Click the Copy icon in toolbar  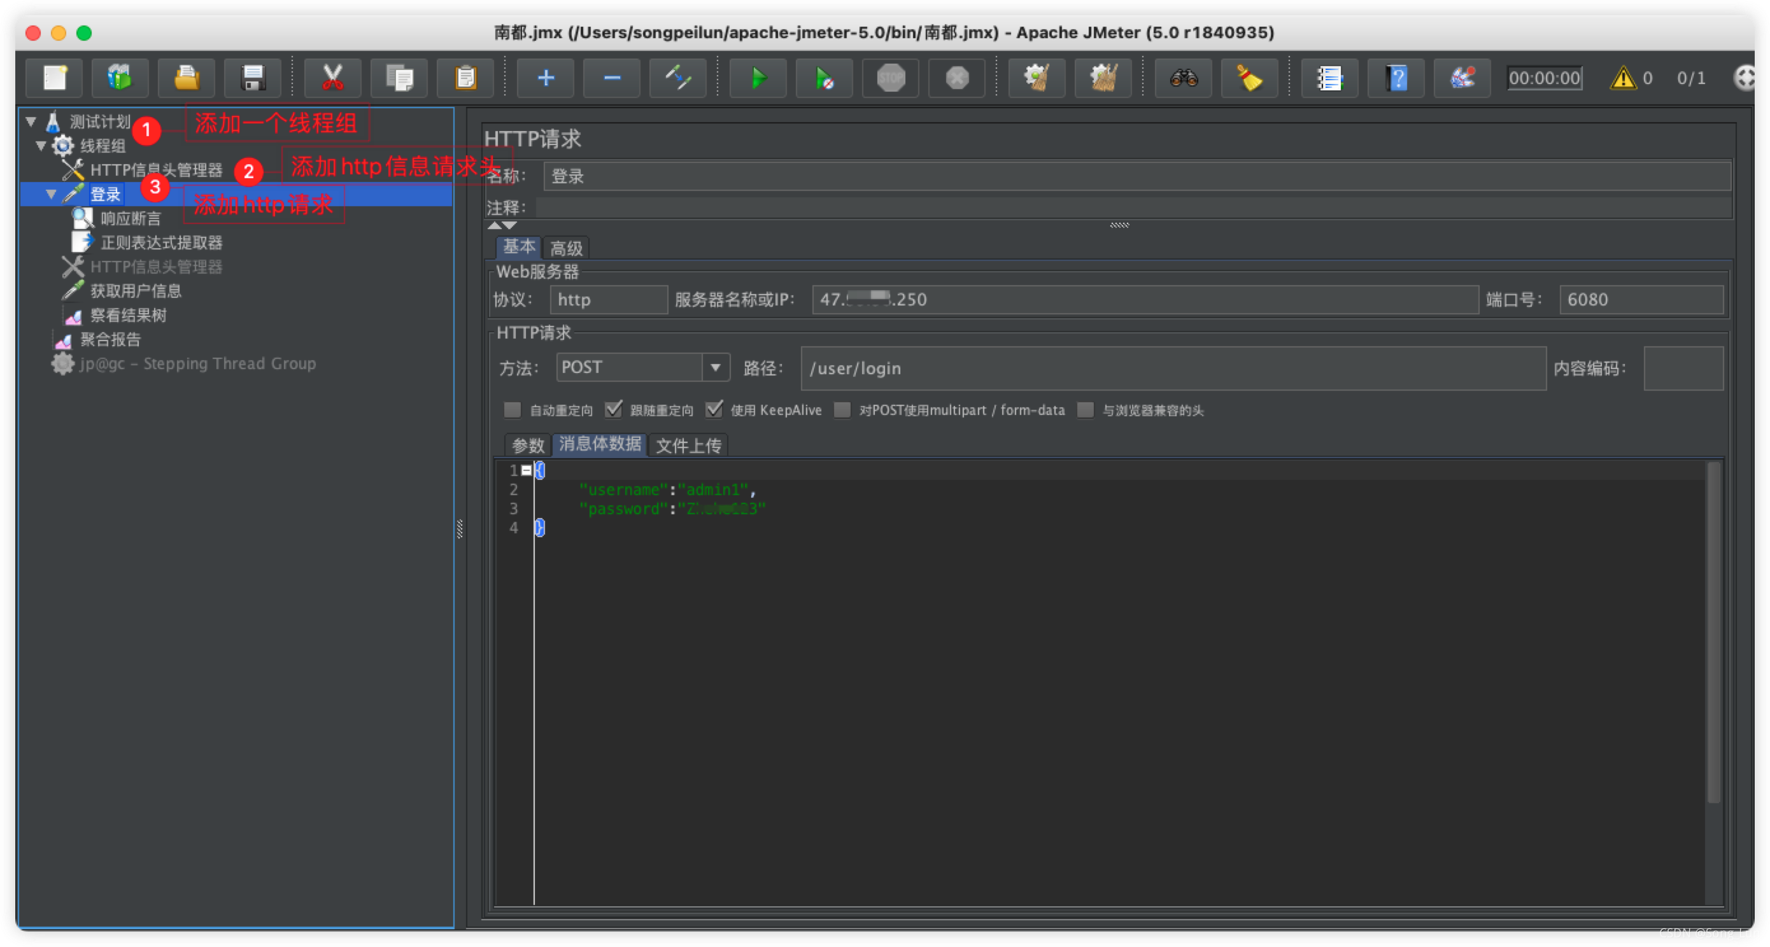pos(399,78)
